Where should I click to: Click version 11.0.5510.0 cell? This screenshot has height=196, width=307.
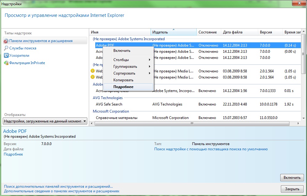coord(268,118)
